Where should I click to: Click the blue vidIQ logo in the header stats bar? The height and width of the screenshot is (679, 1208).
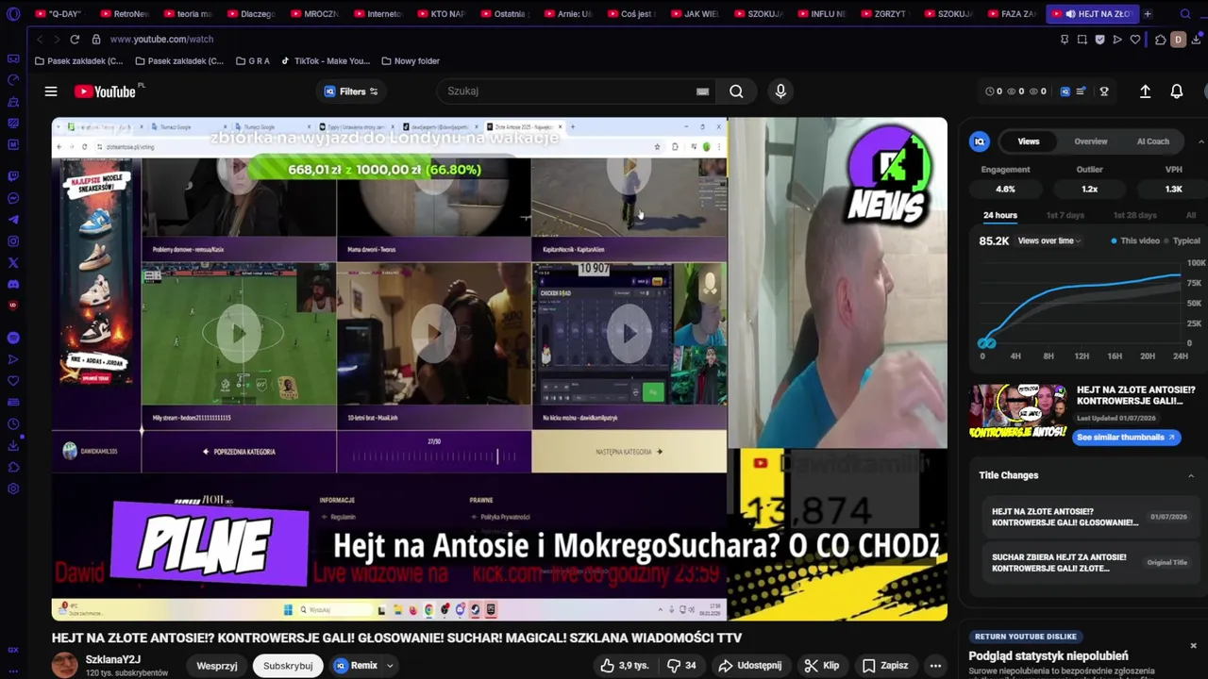pos(1065,91)
